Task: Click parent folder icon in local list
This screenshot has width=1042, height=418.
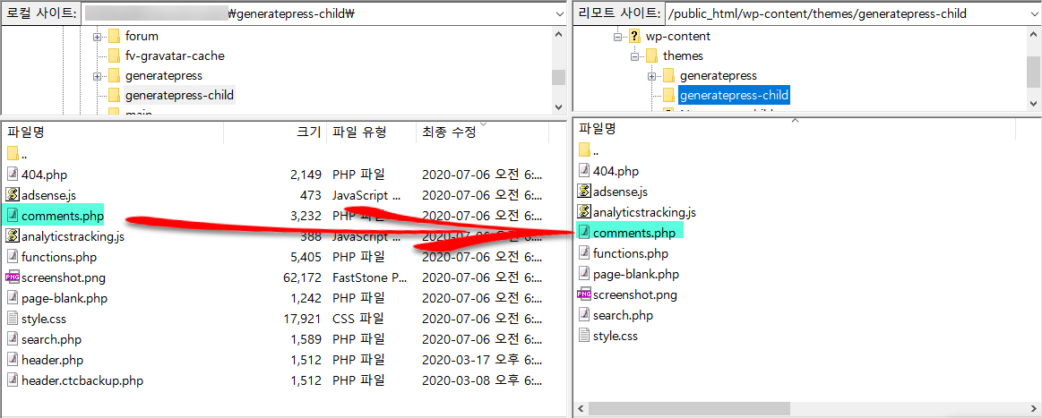Action: tap(13, 154)
